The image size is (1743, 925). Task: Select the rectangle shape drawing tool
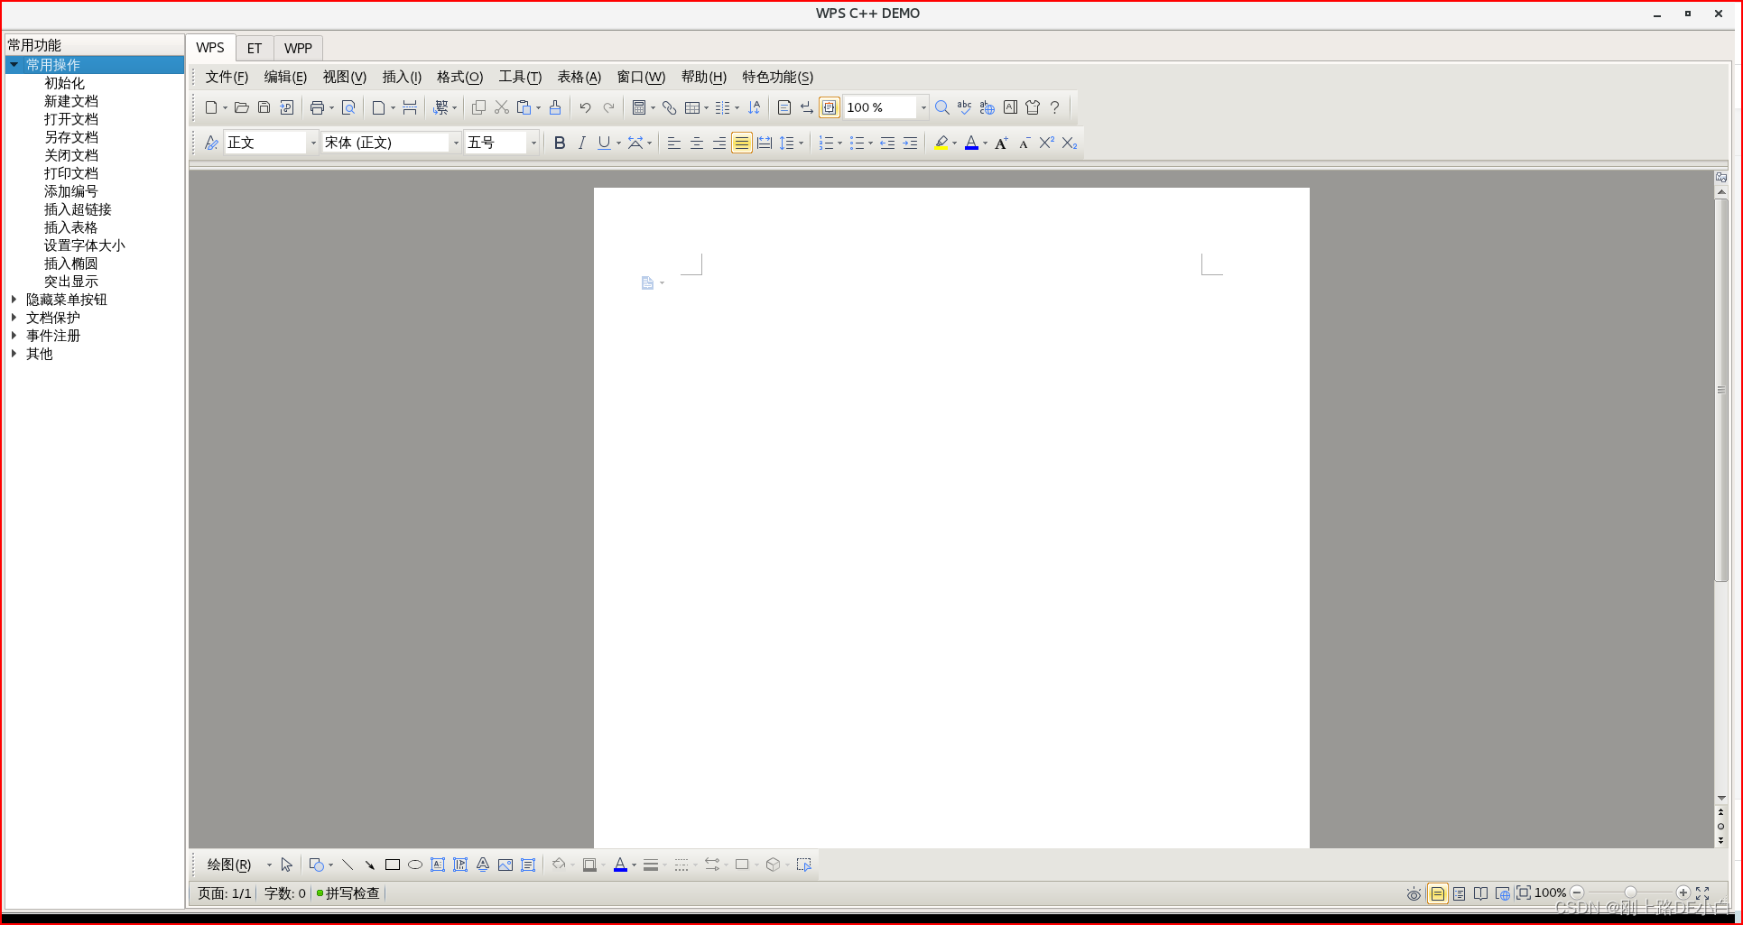(x=392, y=865)
